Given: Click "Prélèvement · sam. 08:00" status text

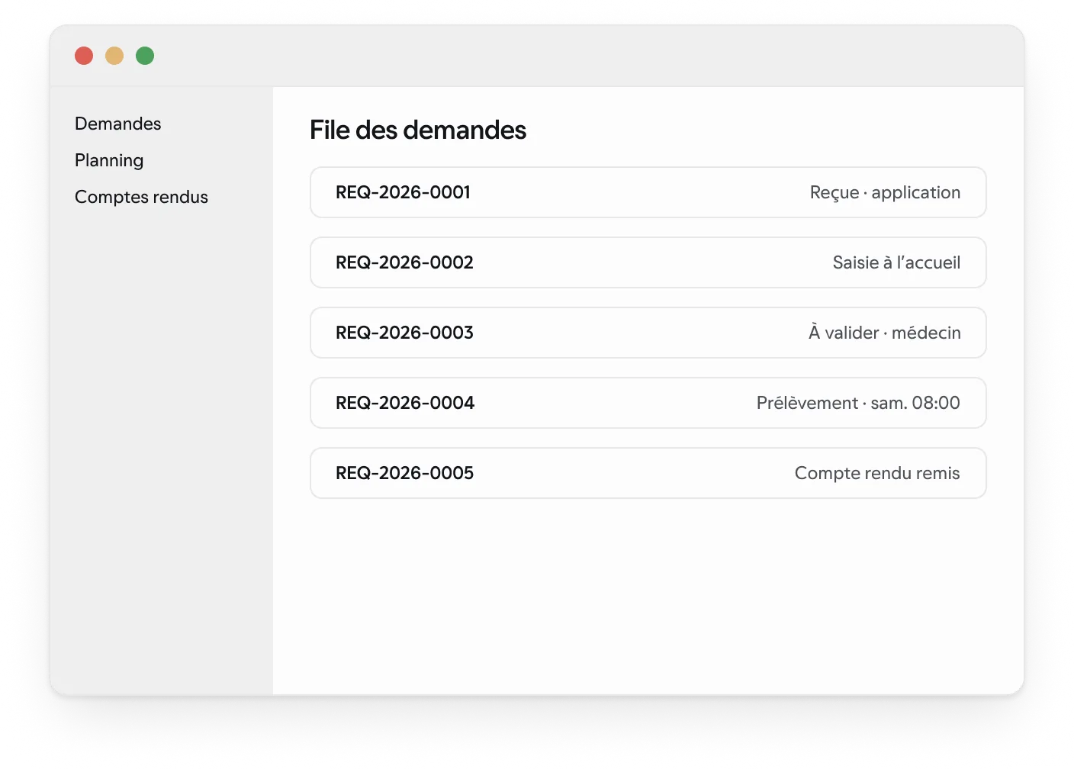Looking at the screenshot, I should point(858,403).
